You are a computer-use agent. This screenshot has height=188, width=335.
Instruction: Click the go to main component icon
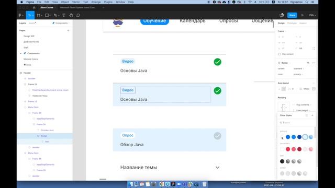click(308, 63)
